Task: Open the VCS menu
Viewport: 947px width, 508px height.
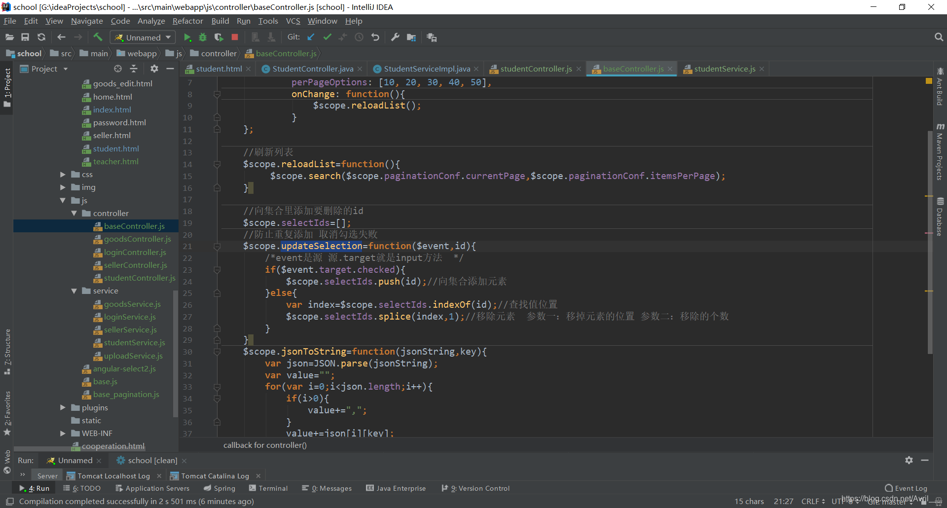Action: click(293, 21)
